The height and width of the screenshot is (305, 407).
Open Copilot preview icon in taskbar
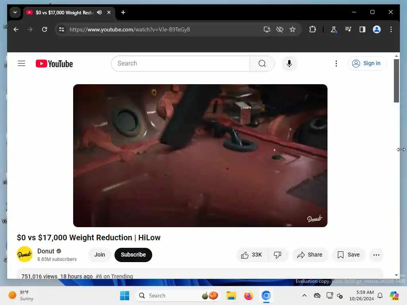(x=394, y=295)
